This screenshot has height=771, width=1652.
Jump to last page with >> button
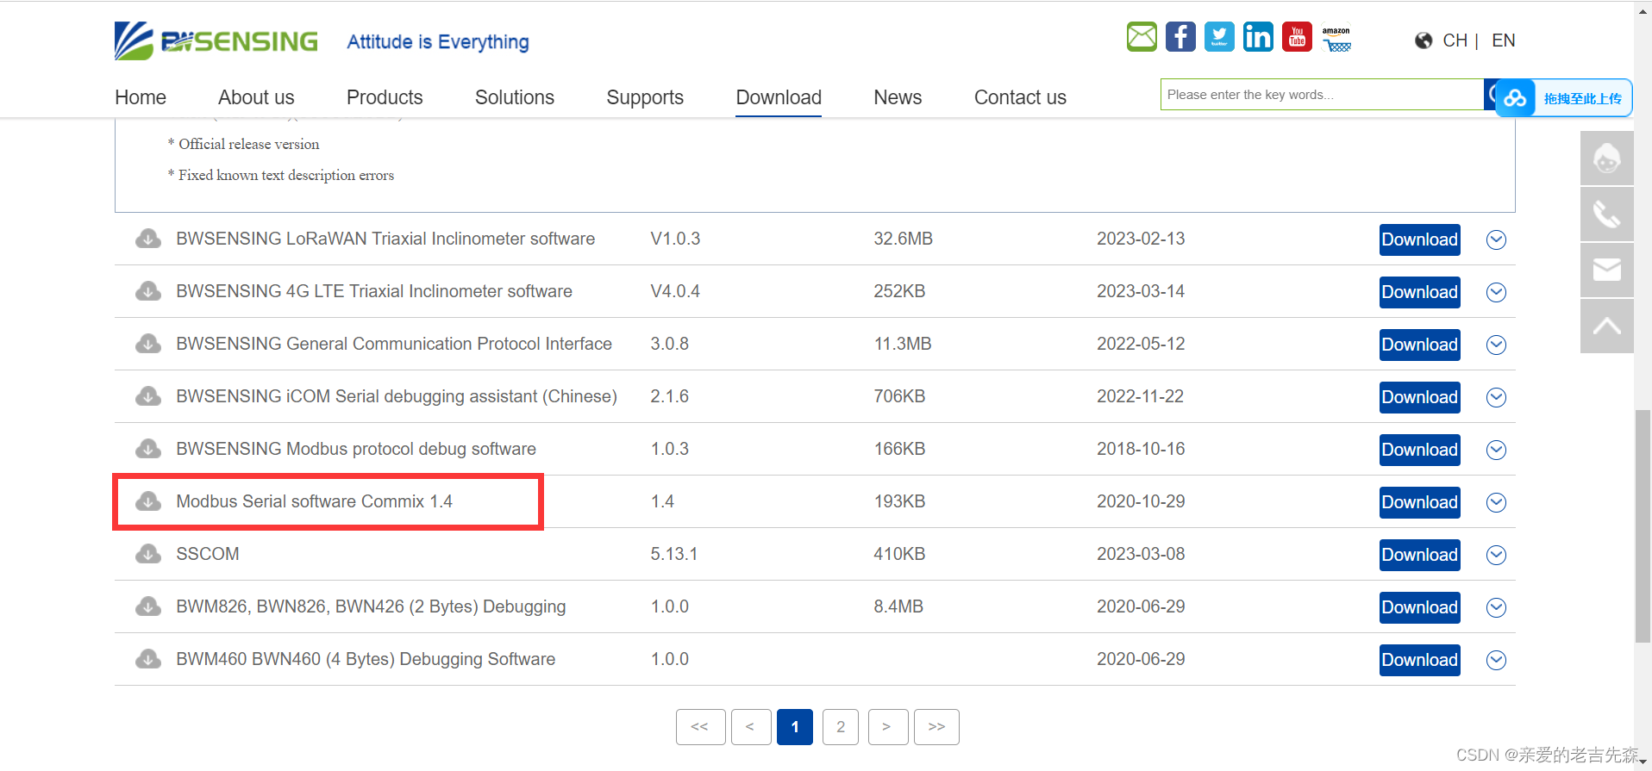(x=936, y=727)
